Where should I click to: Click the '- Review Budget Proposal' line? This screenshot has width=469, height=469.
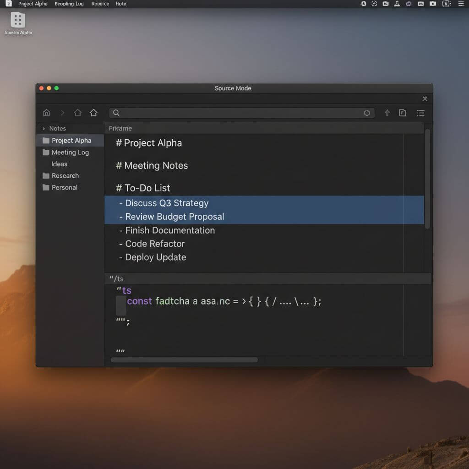click(x=264, y=217)
